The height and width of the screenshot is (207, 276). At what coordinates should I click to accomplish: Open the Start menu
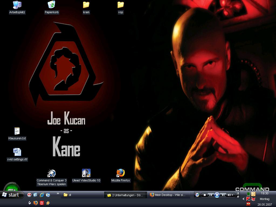[11, 195]
